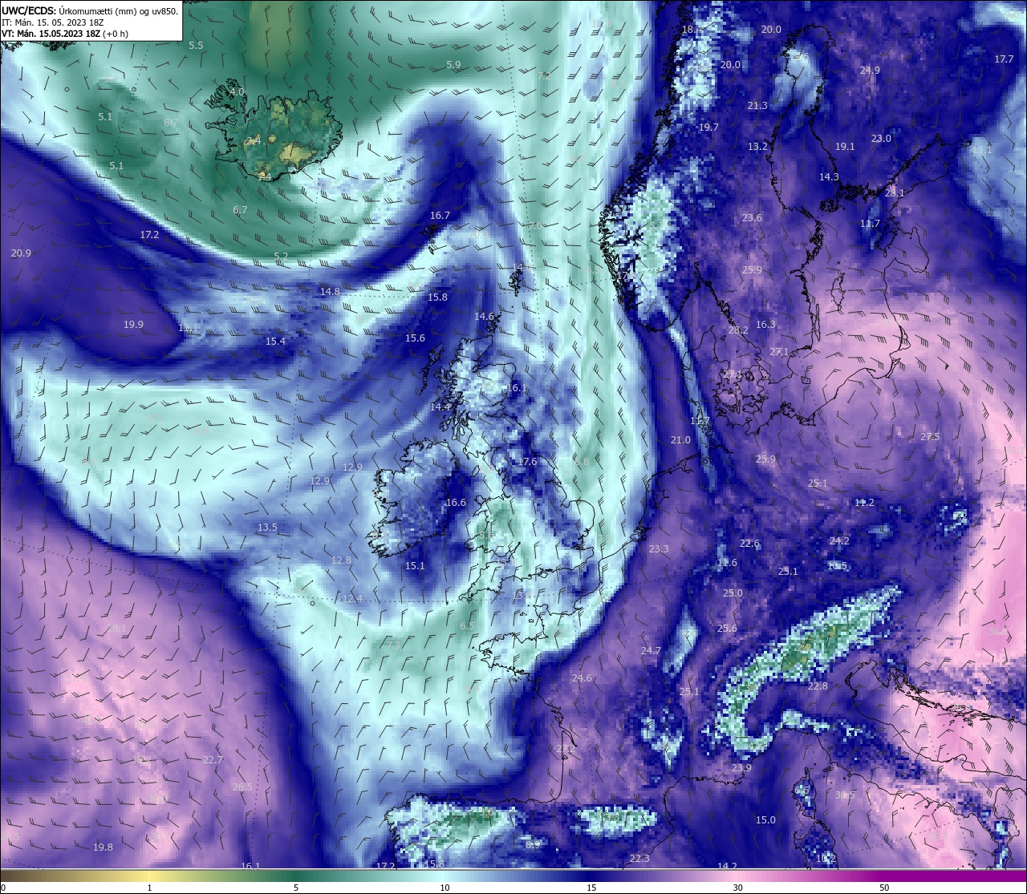Click the 1 tick label on the color scale
1027x894 pixels.
coord(149,888)
